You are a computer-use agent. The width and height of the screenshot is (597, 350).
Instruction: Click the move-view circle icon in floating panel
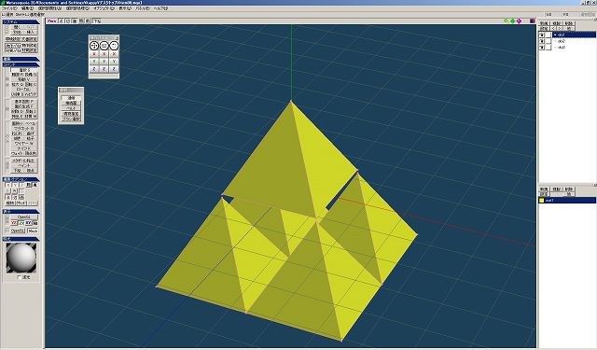[x=94, y=46]
